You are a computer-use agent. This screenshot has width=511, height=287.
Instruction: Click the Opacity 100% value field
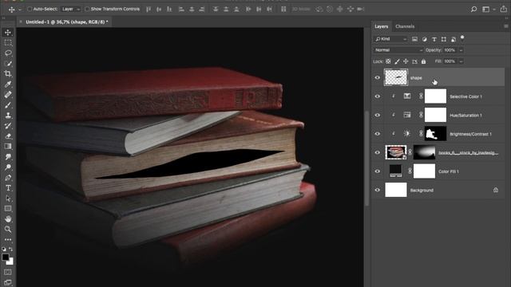point(450,50)
